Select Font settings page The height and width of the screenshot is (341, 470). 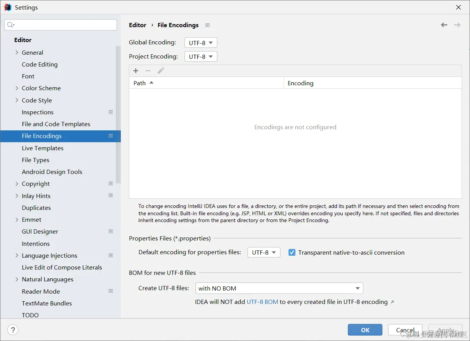pyautogui.click(x=28, y=76)
